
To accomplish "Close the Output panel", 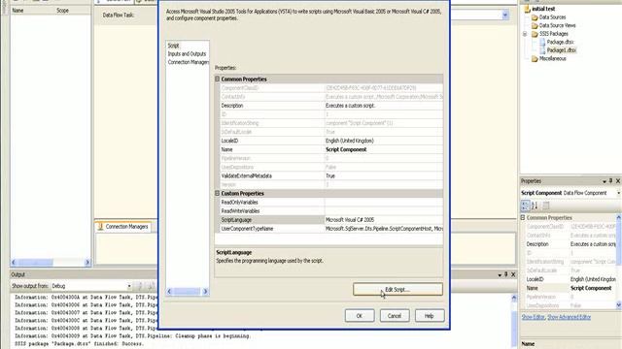I will [513, 274].
